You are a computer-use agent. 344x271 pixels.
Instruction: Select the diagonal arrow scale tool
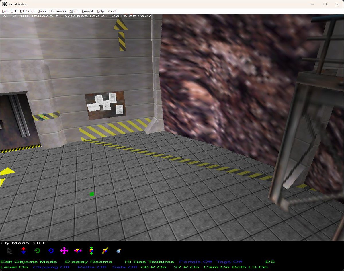coord(104,251)
